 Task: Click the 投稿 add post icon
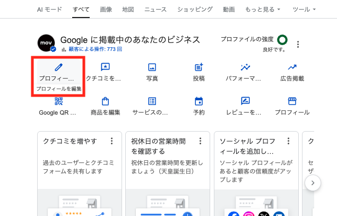point(199,67)
